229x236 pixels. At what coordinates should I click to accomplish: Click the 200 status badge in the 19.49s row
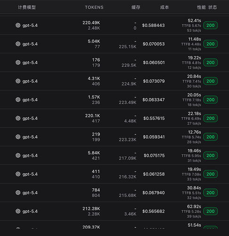(211, 174)
